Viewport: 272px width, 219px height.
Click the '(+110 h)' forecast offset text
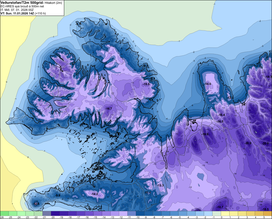click(40, 13)
